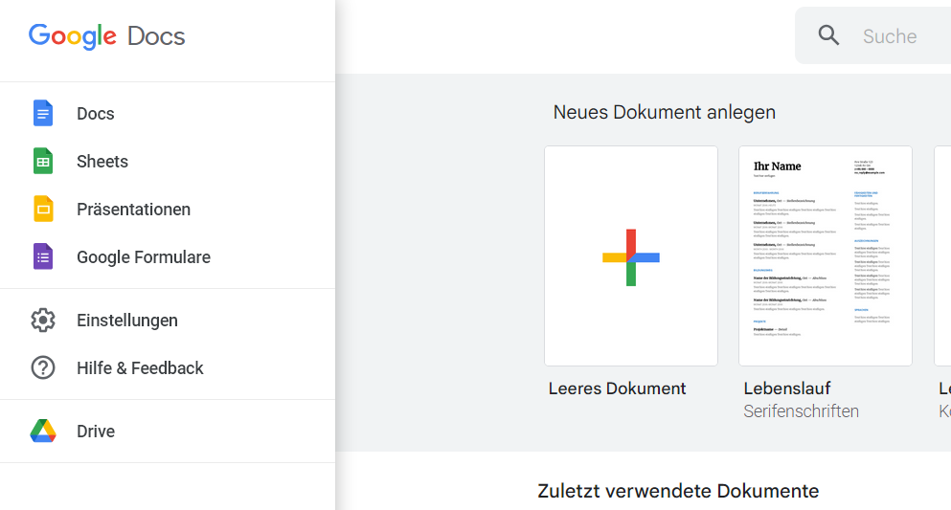Select Hilfe & Feedback entry
This screenshot has width=951, height=510.
pyautogui.click(x=140, y=367)
